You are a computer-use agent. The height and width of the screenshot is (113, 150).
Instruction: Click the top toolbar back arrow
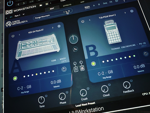[18, 4]
